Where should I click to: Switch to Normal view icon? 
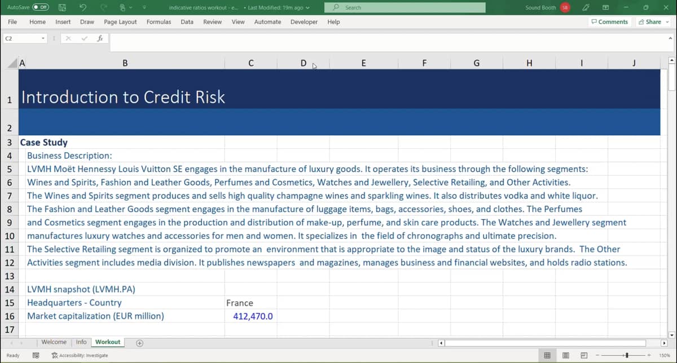(x=547, y=355)
